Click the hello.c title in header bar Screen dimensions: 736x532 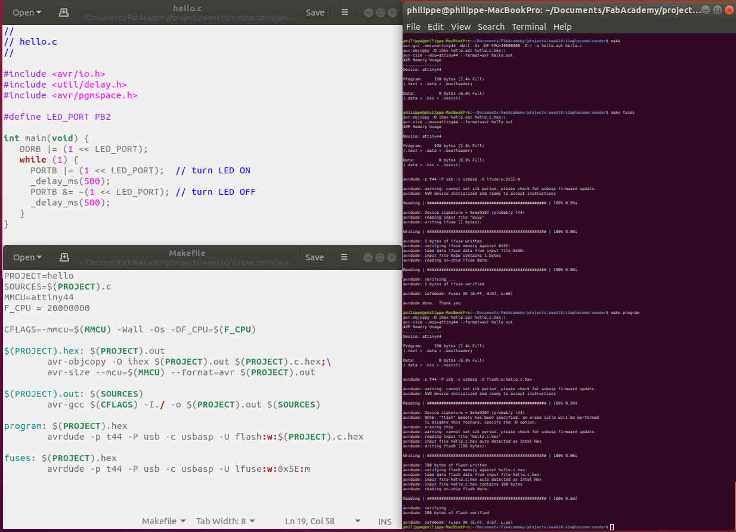coord(188,8)
